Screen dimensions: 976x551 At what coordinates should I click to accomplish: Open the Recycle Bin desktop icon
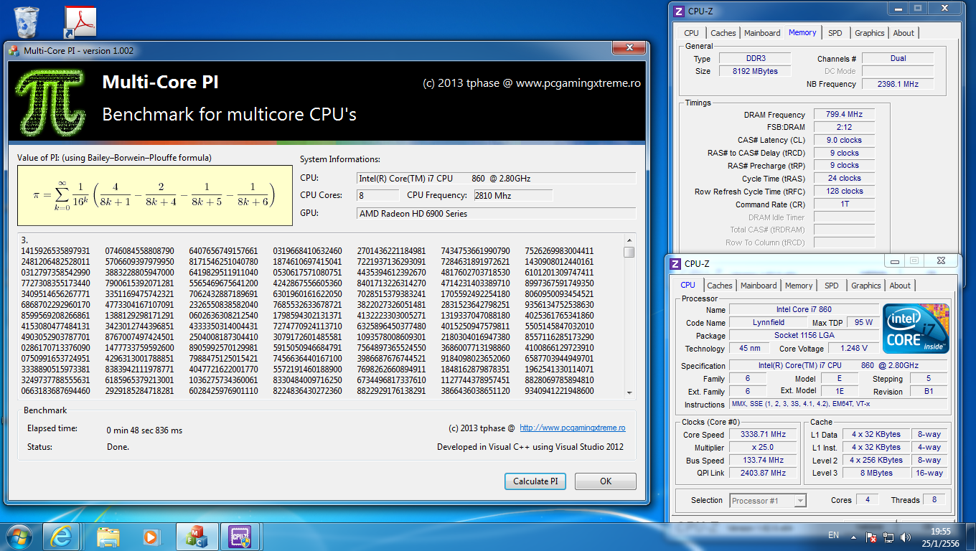pyautogui.click(x=27, y=22)
